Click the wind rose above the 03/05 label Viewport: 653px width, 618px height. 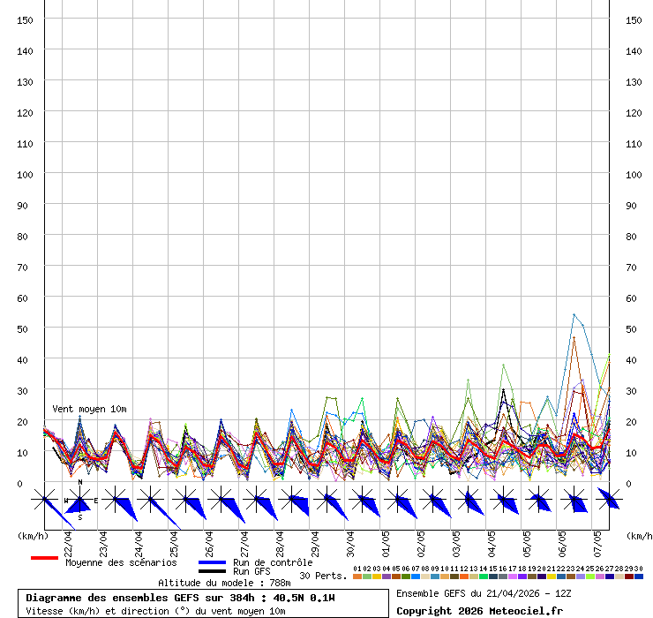(468, 501)
